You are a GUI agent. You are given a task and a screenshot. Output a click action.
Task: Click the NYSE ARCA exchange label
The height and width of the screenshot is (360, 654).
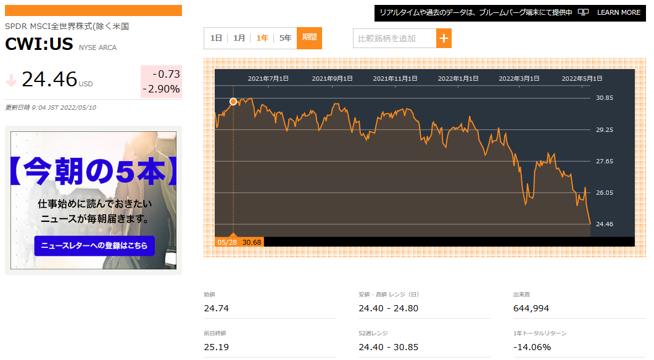tap(97, 47)
